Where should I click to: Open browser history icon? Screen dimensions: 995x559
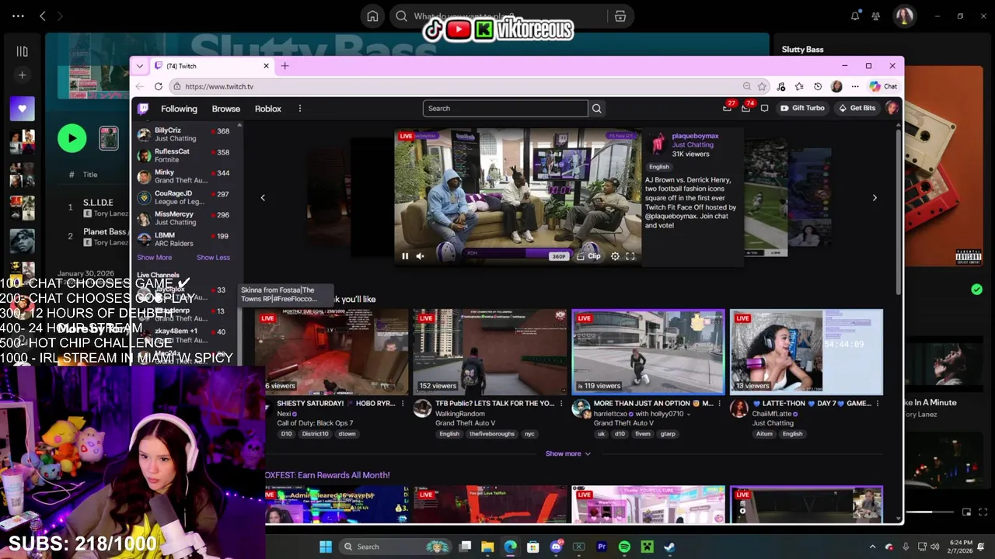[818, 86]
